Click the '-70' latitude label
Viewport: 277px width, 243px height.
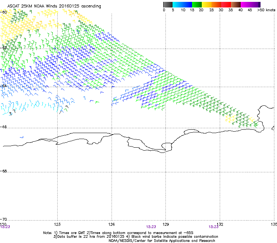(x=3, y=219)
